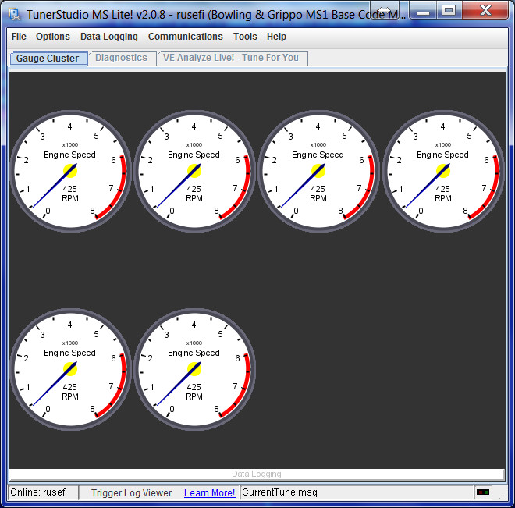The width and height of the screenshot is (515, 508).
Task: Expand the Communications menu
Action: click(185, 37)
